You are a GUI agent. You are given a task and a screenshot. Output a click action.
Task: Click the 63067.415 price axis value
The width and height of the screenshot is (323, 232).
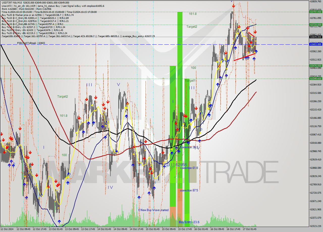tap(315, 134)
